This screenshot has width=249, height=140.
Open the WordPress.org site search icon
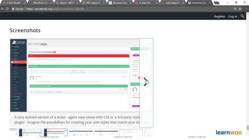(x=242, y=16)
